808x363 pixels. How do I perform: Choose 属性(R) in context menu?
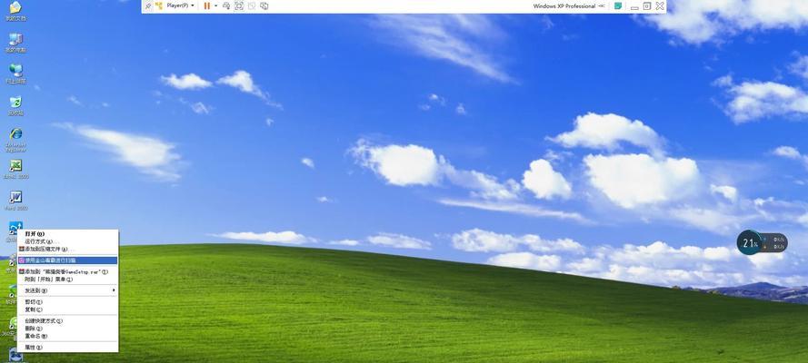coord(67,348)
